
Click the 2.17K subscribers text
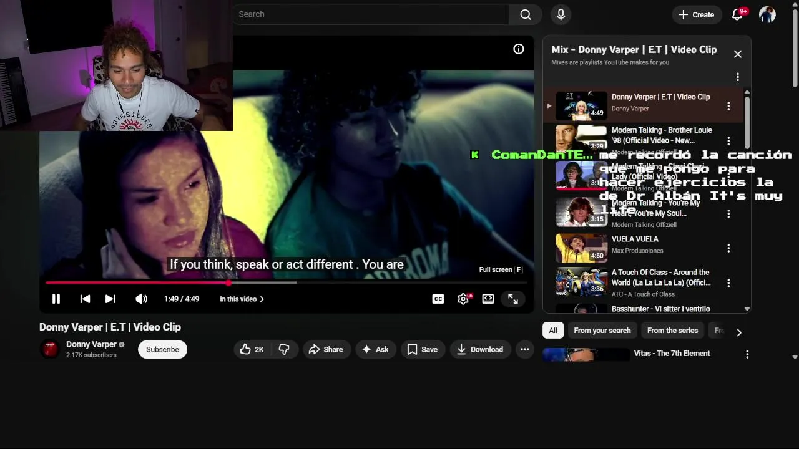91,355
